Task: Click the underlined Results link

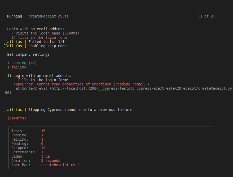Action: pos(17,118)
